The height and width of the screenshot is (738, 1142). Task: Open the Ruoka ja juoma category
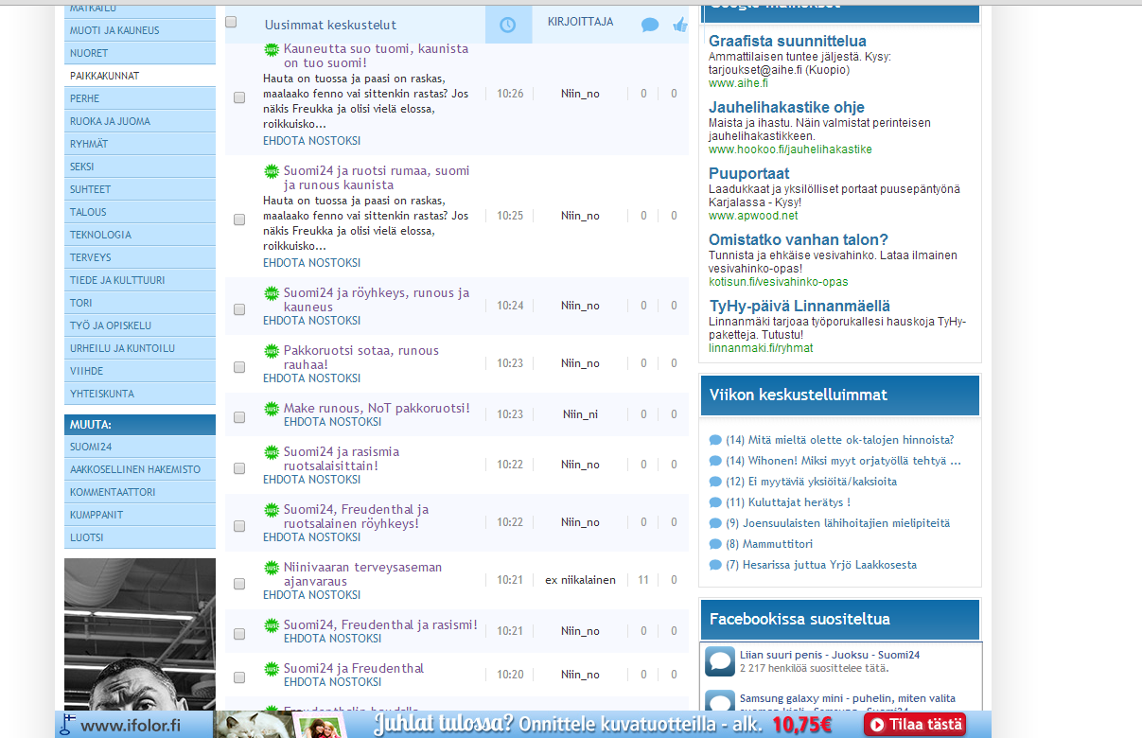pos(140,121)
